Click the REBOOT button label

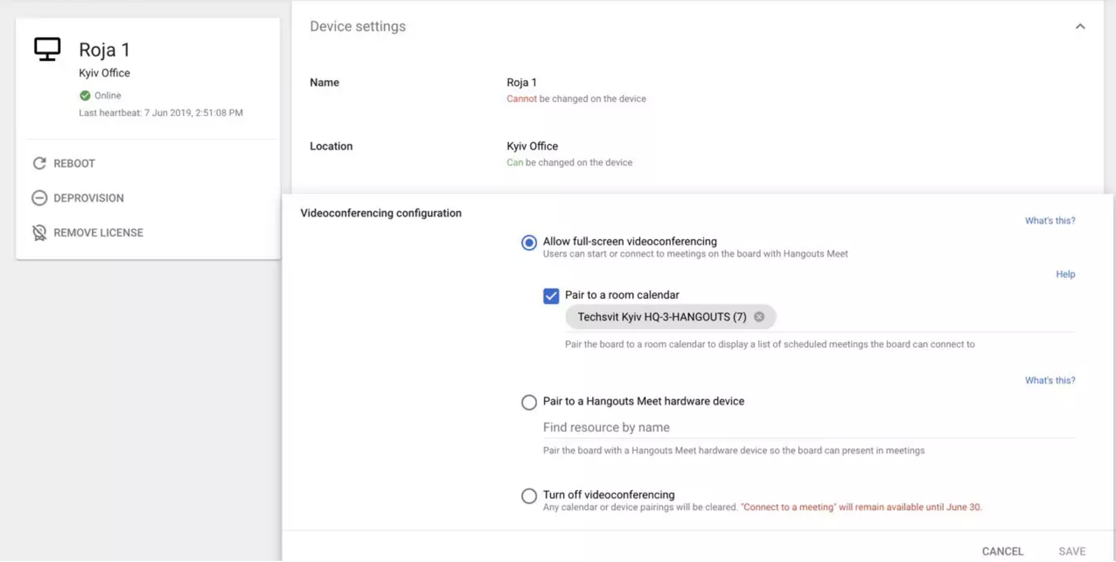(x=74, y=163)
